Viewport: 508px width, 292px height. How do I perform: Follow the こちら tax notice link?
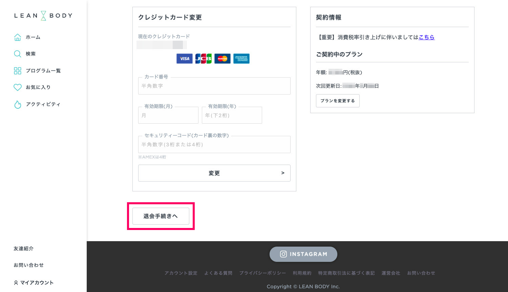click(x=427, y=37)
